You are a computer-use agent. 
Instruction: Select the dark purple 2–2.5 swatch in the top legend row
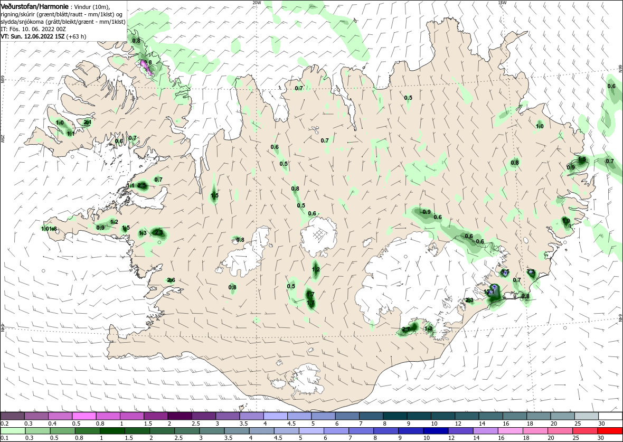click(x=180, y=416)
